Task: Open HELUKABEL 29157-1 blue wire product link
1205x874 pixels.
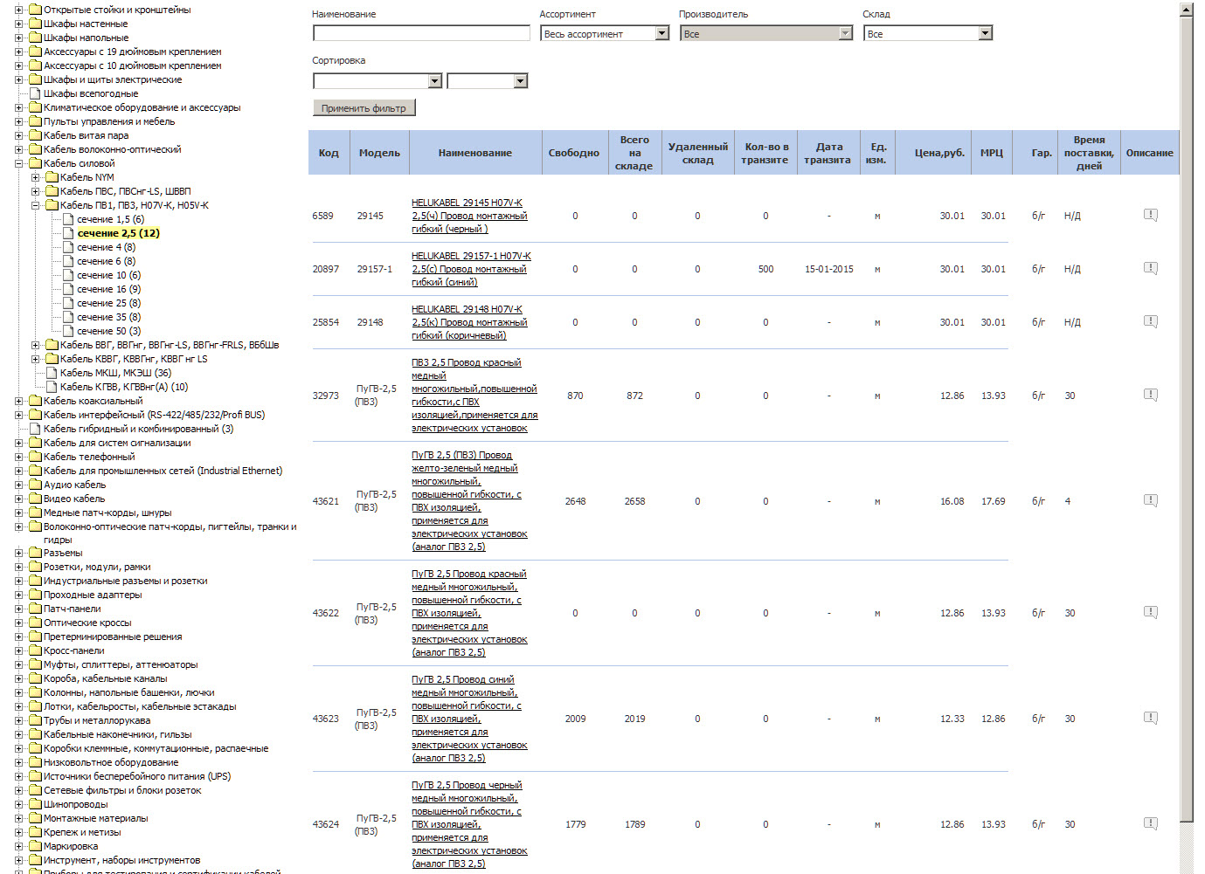Action: coord(470,269)
